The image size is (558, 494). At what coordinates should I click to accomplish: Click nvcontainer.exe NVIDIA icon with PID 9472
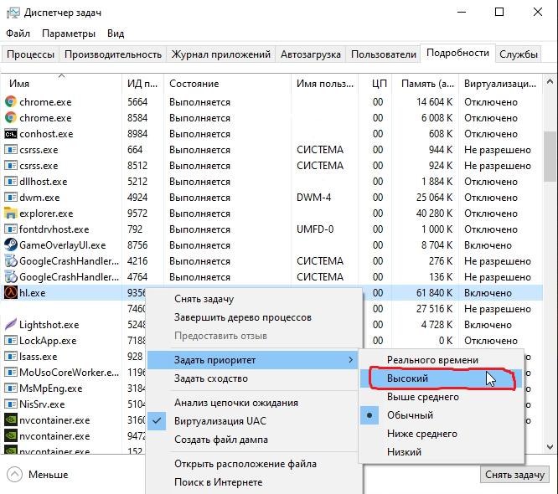(11, 435)
